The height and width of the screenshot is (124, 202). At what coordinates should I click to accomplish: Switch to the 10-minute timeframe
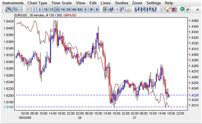(46, 10)
